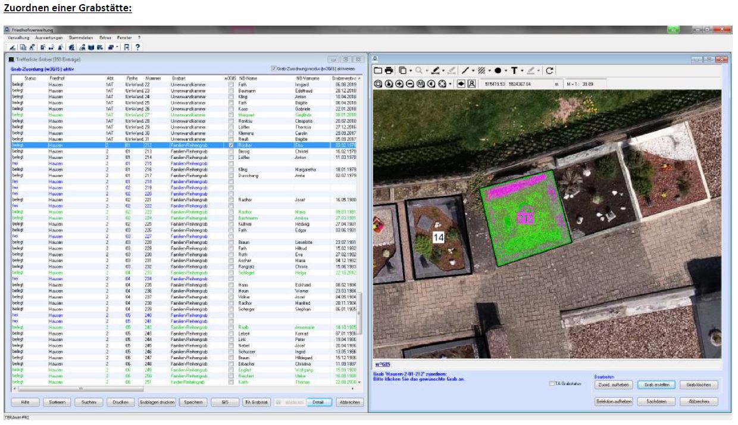The width and height of the screenshot is (738, 425).
Task: Click the Zuord. aufheben button
Action: point(613,385)
